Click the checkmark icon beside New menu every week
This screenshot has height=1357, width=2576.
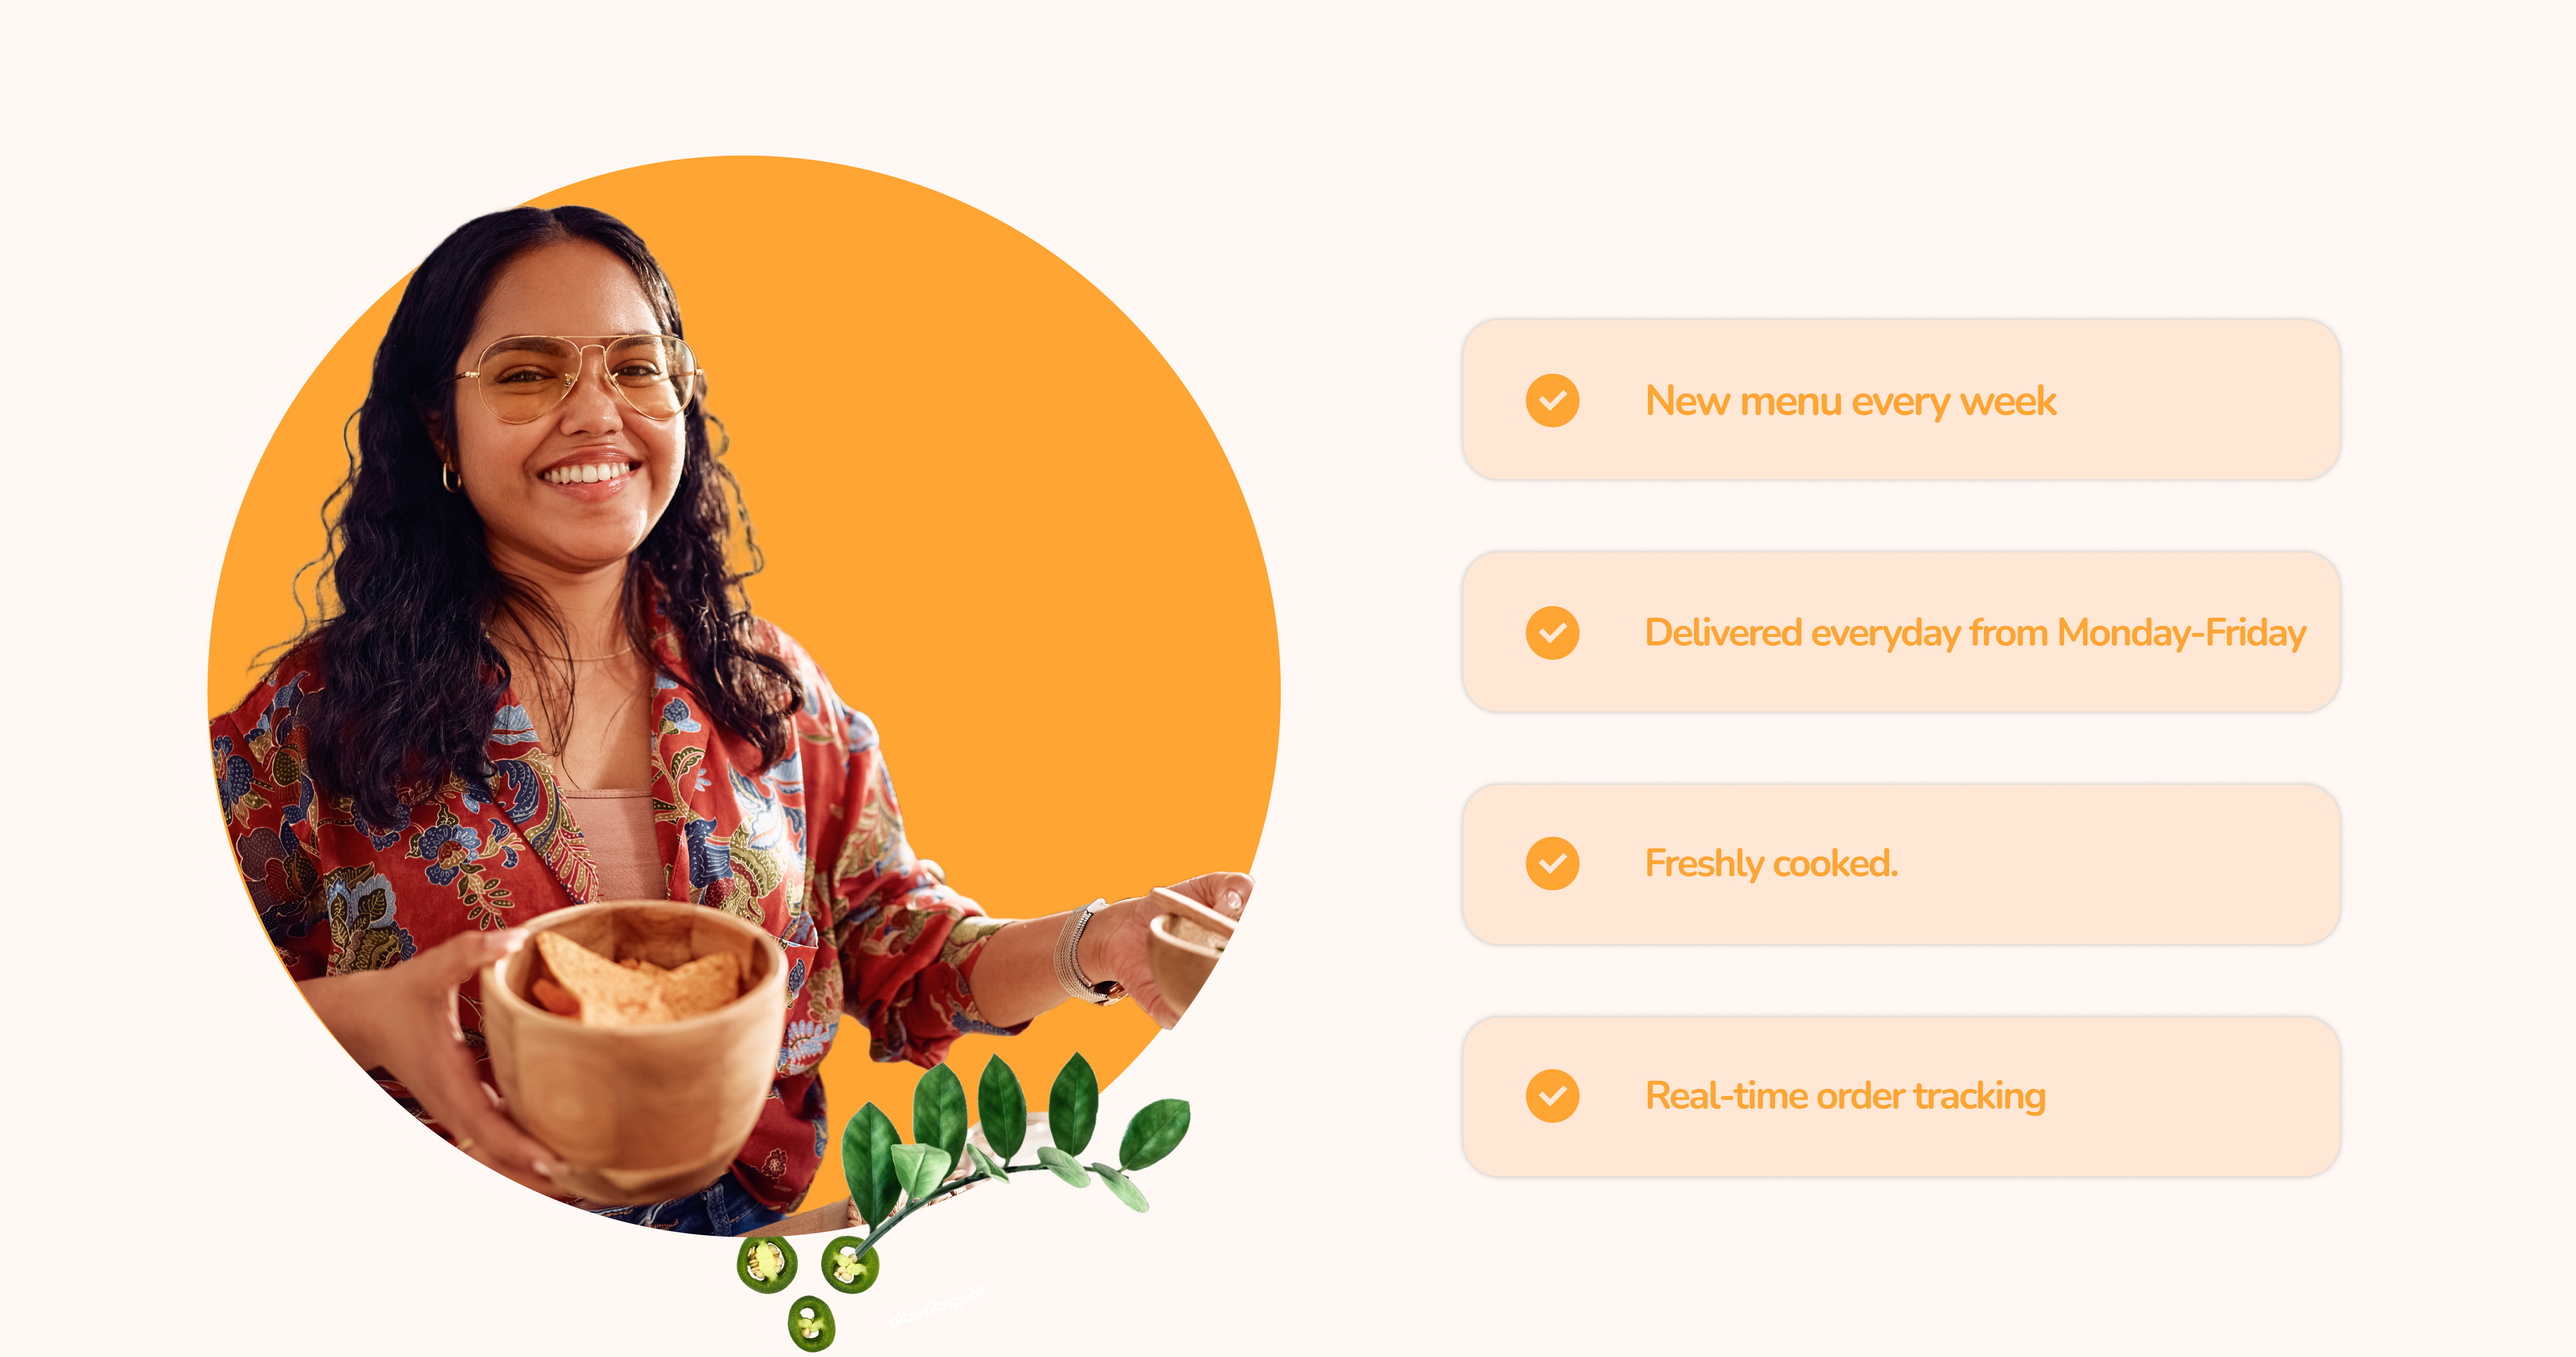(1552, 401)
